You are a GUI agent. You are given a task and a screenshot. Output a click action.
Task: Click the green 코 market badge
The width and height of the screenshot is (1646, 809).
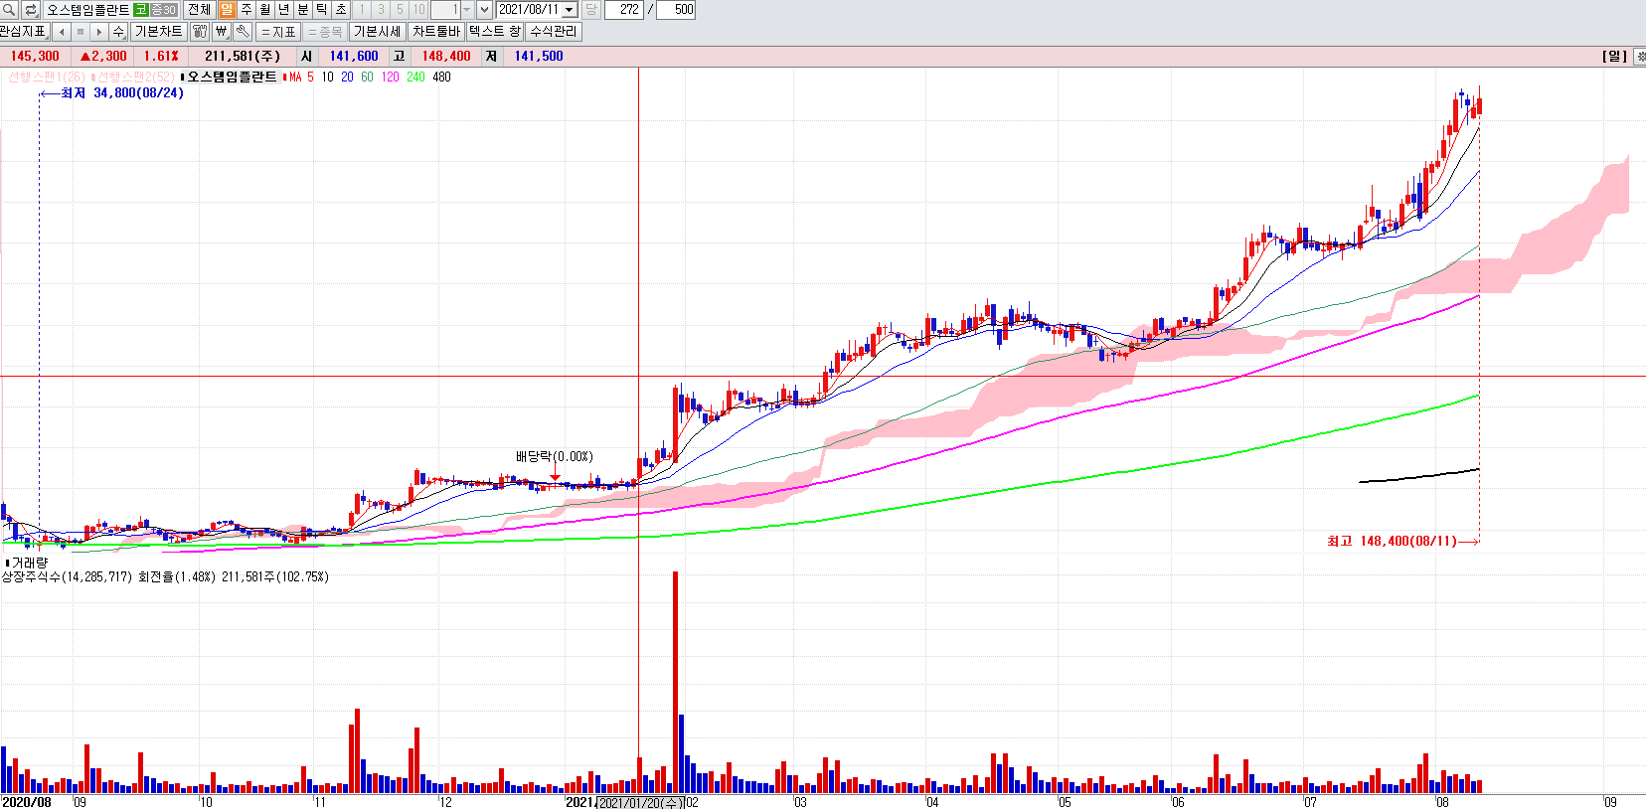(x=140, y=10)
